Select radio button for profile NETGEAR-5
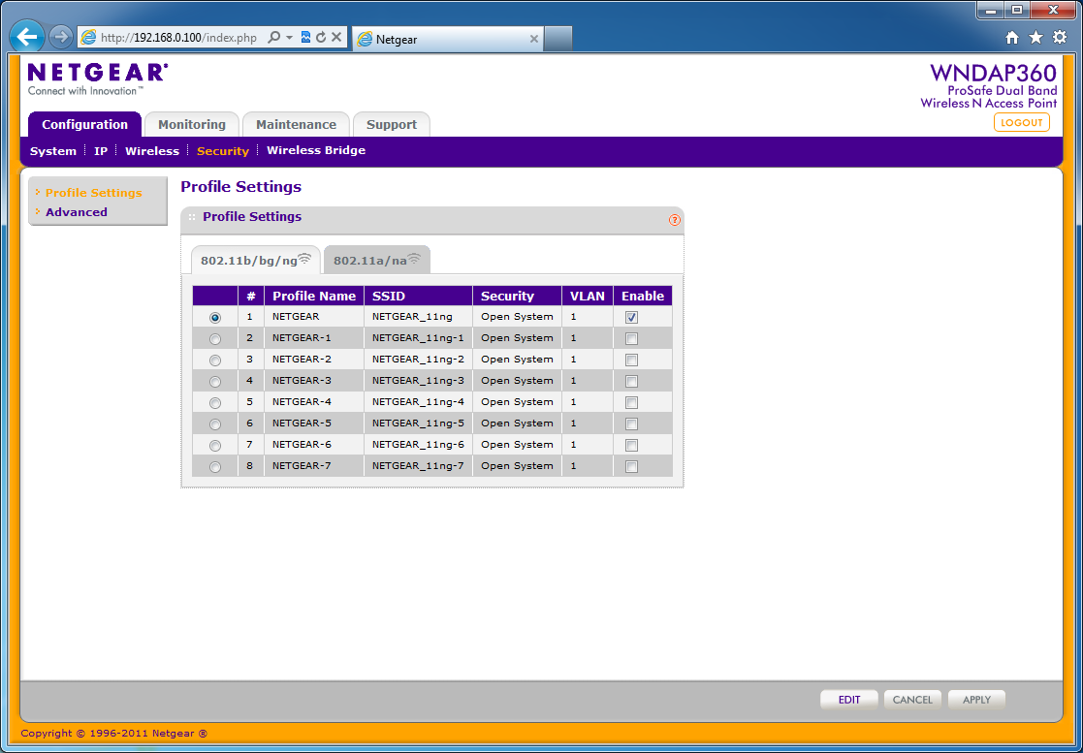The width and height of the screenshot is (1083, 753). [x=215, y=424]
